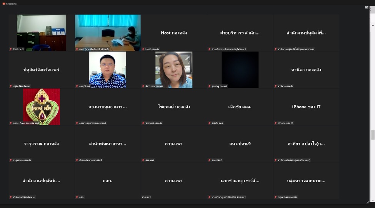Click the vertical scrollbar thumb on the right
Screen dimensions: 375x208
point(372,135)
